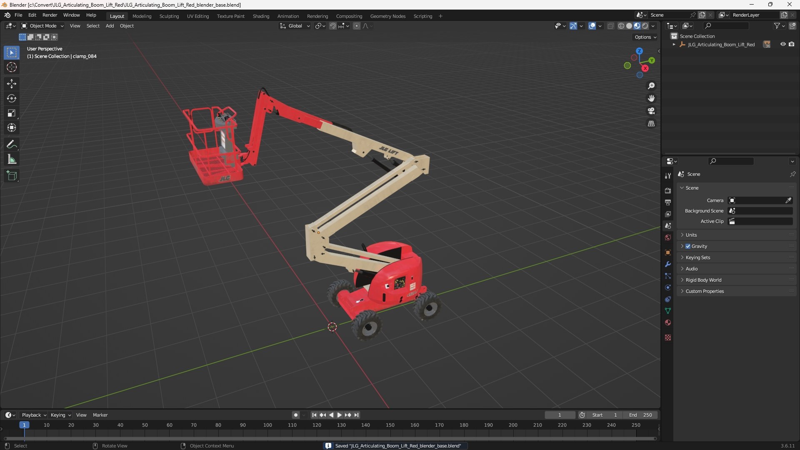
Task: Open the Texture properties checker icon
Action: 668,337
